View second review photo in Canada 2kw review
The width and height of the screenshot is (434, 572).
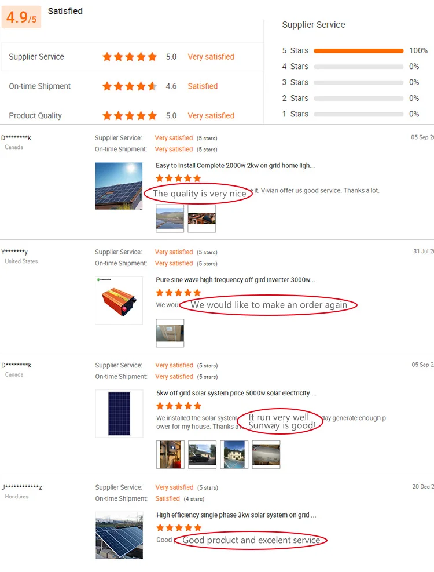point(202,218)
